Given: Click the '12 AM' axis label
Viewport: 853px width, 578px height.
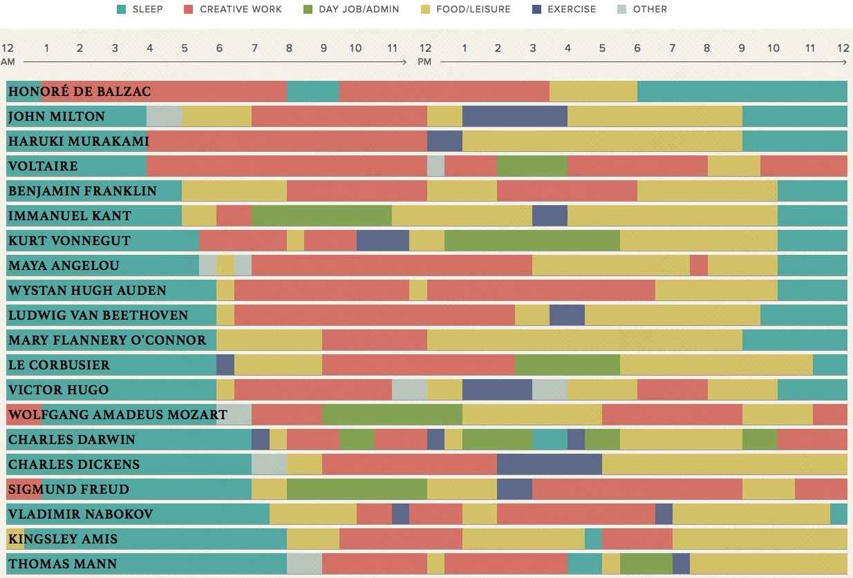Looking at the screenshot, I should click(x=8, y=55).
